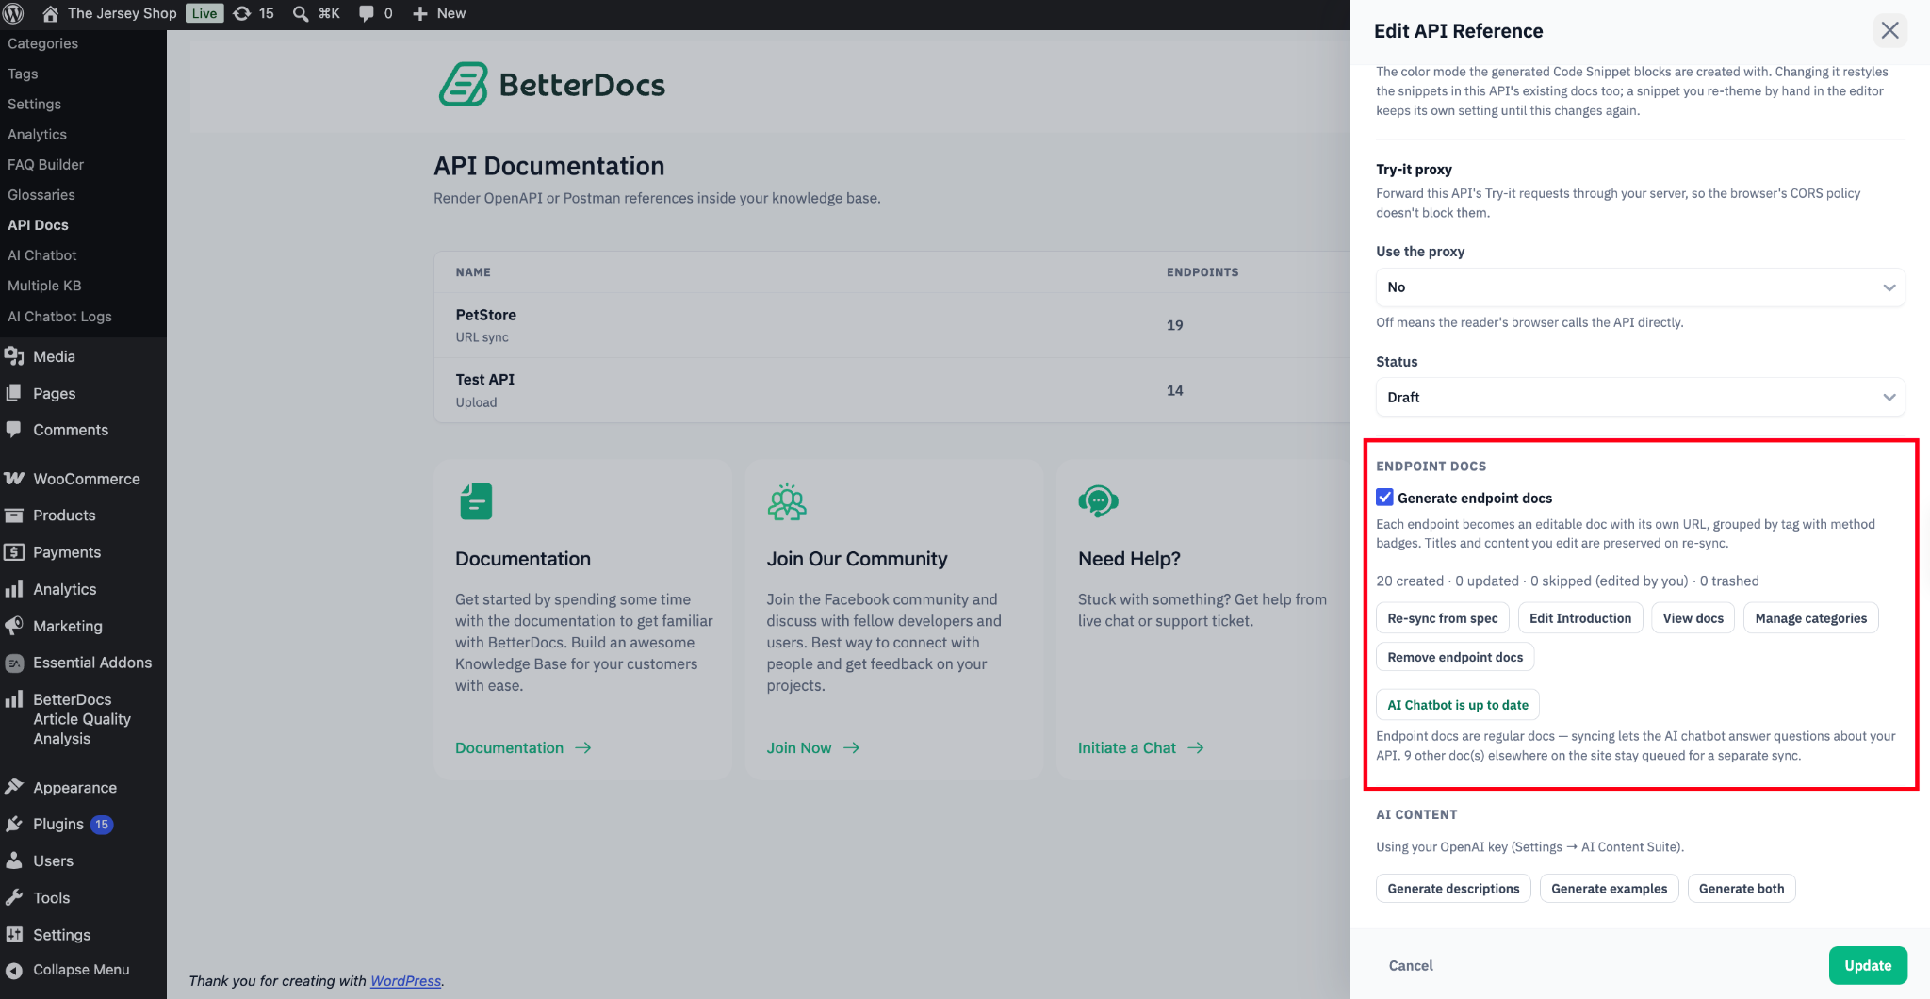
Task: Open AI Chatbot Logs submenu item
Action: click(59, 317)
